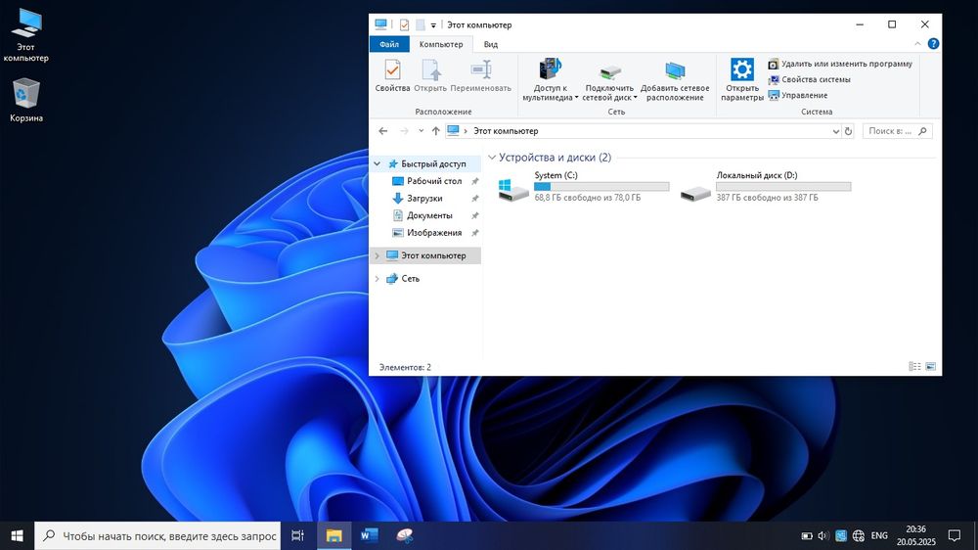This screenshot has height=550, width=978.
Task: Open Word from the taskbar
Action: 369,535
